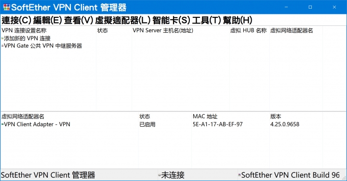Click the icon beside VPN Client Adapter - VPN
This screenshot has width=347, height=181.
[2, 124]
